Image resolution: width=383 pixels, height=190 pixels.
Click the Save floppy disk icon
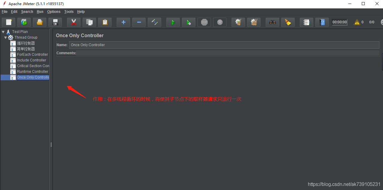(55, 22)
